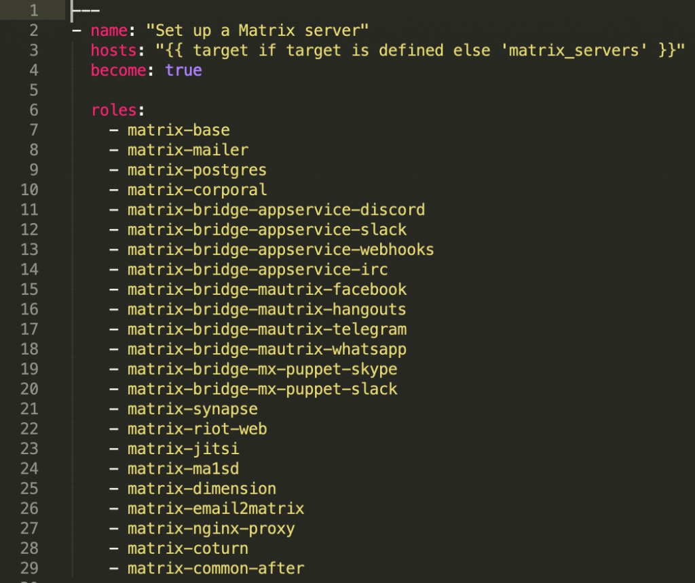Screen dimensions: 695x583
Task: Click the matrix-jitsi role entry
Action: (x=183, y=449)
